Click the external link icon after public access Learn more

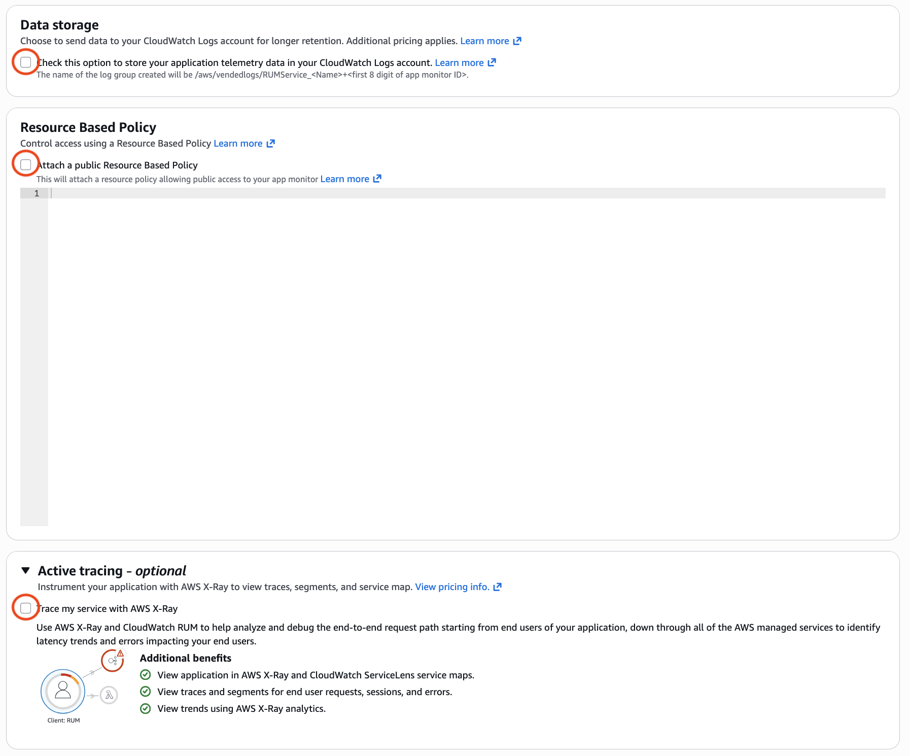(x=377, y=179)
